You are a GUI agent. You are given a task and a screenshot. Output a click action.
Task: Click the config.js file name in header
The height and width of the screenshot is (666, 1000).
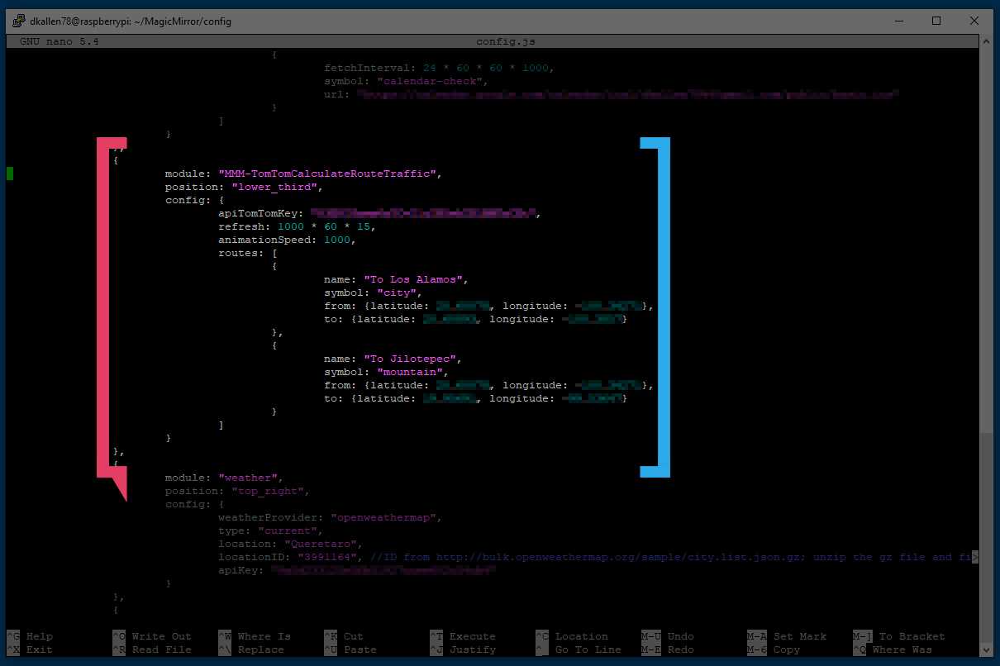506,41
